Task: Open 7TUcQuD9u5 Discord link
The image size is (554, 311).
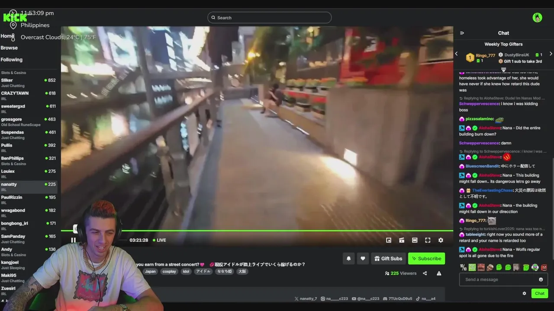Action: (397, 298)
